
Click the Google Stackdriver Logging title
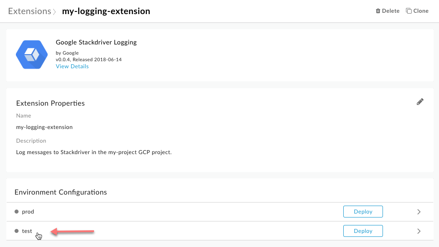[x=96, y=43]
